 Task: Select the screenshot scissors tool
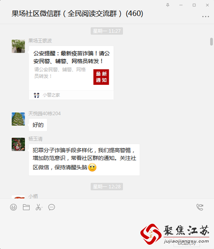tap(38, 207)
